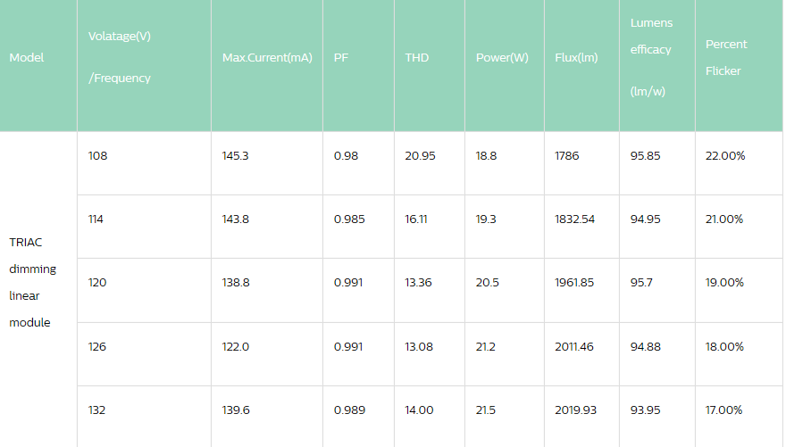Screen dimensions: 786x447
Task: Click the Percent Flicker column header
Action: (x=726, y=57)
